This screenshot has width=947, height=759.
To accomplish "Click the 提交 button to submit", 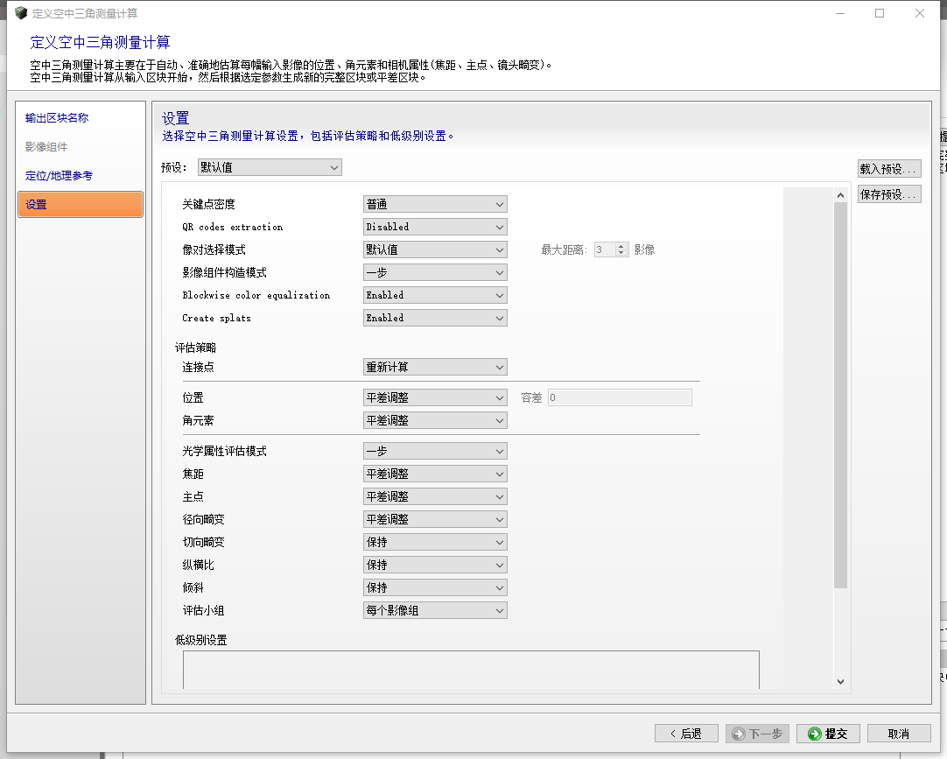I will [827, 733].
